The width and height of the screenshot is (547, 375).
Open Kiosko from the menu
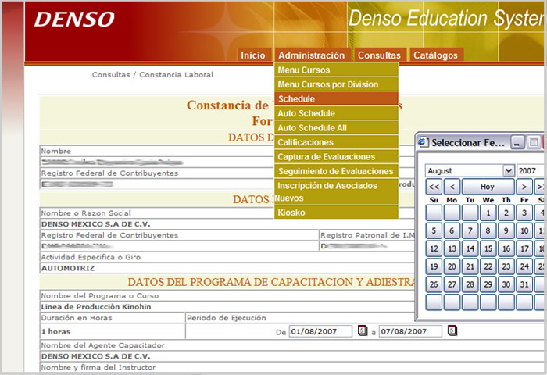(x=336, y=212)
